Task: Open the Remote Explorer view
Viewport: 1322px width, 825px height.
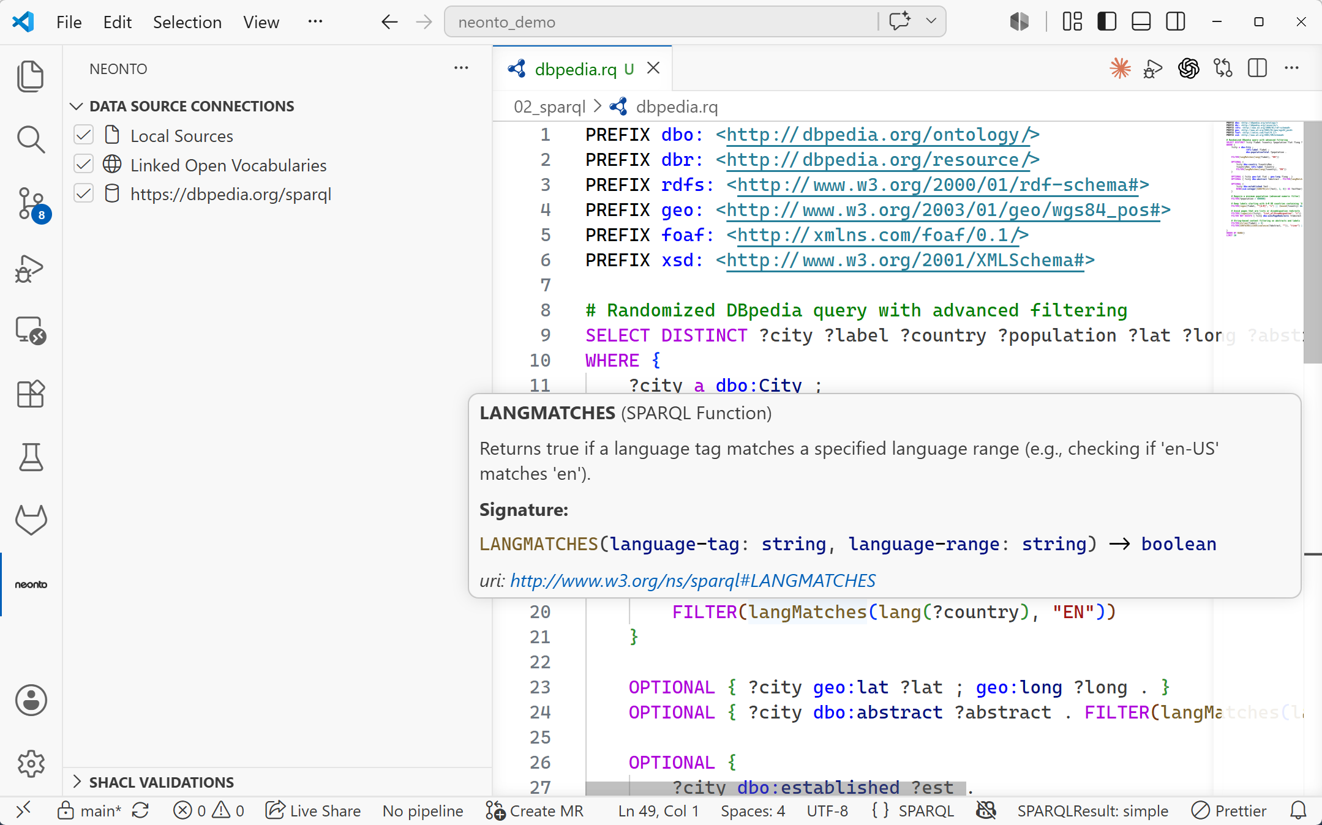Action: [31, 331]
